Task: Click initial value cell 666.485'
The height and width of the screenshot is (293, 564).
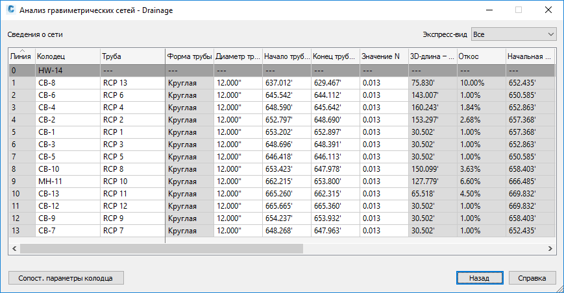Action: click(x=530, y=182)
